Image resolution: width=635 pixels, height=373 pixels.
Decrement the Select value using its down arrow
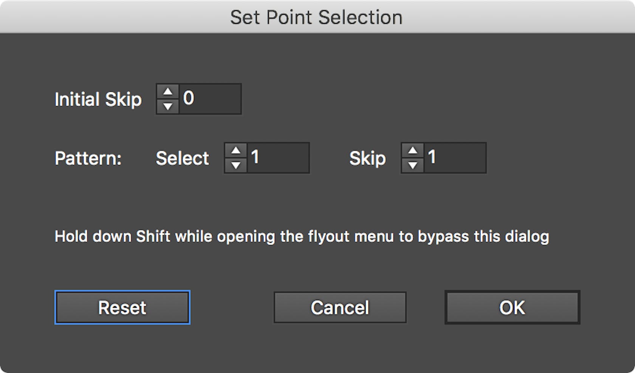(x=235, y=165)
